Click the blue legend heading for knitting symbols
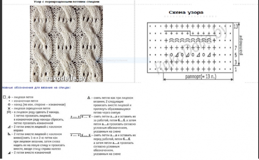The image size is (259, 160). [x=37, y=87]
